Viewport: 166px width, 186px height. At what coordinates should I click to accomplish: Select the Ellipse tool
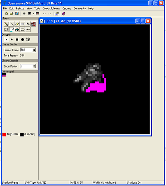(x=23, y=29)
